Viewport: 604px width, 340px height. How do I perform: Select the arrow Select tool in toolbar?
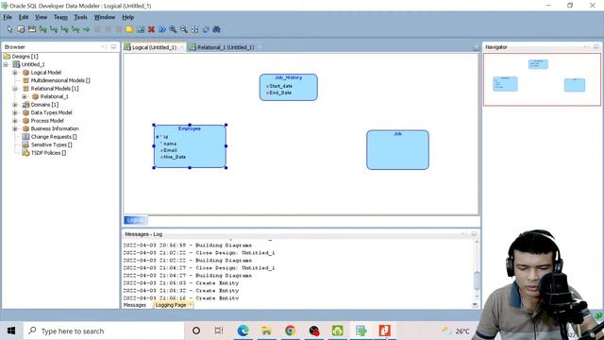point(9,29)
